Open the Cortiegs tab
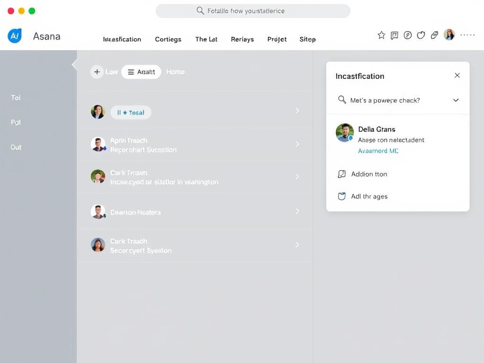The image size is (484, 363). pyautogui.click(x=168, y=39)
